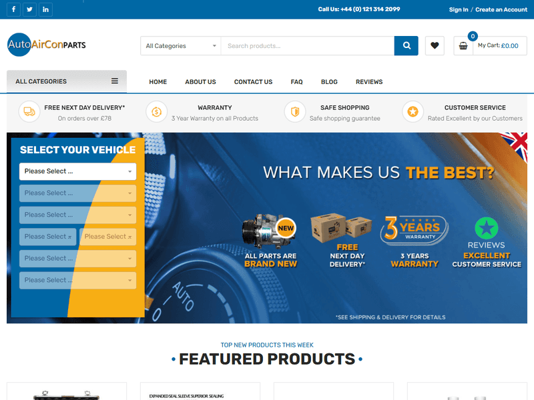
Task: Focus the Search products input field
Action: 308,45
